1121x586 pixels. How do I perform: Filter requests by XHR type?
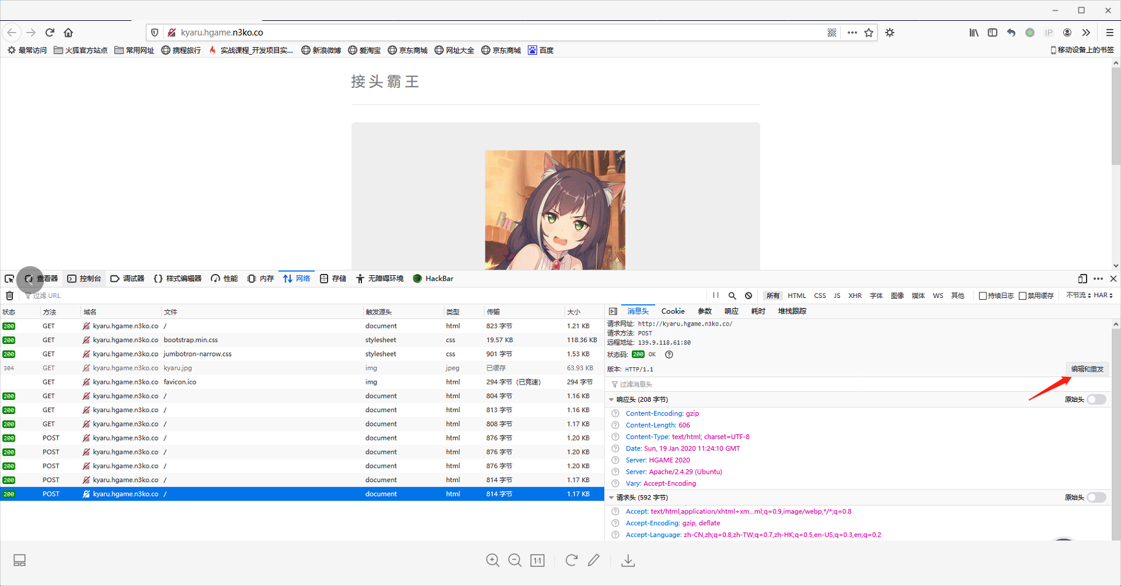(855, 295)
